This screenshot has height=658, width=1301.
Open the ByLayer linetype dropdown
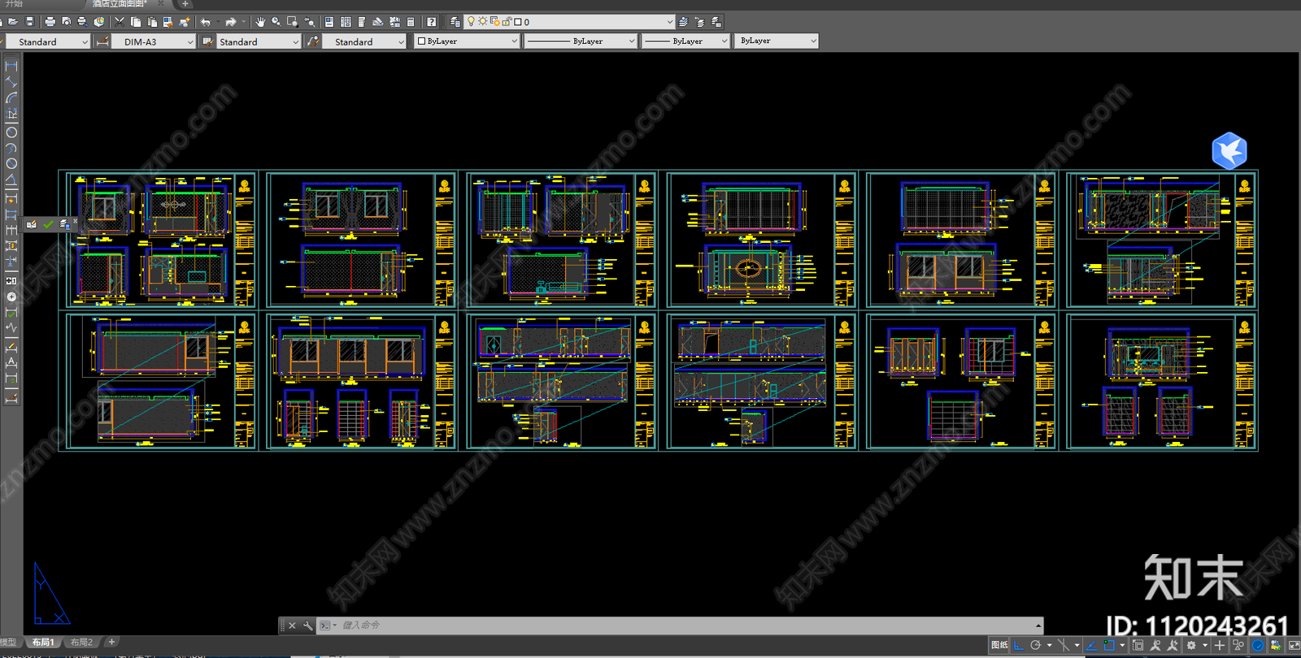click(580, 41)
